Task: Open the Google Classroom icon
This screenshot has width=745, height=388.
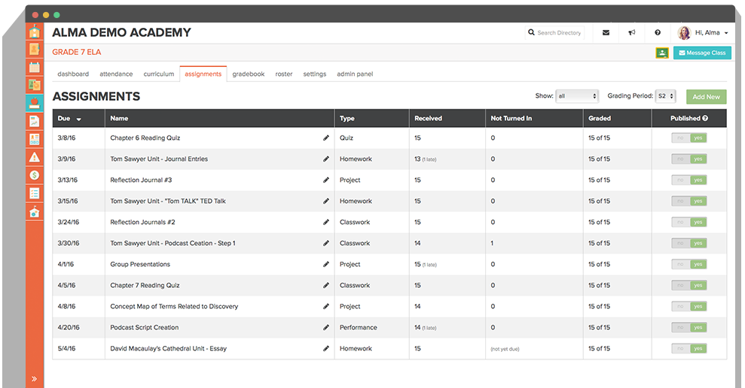Action: coord(662,53)
